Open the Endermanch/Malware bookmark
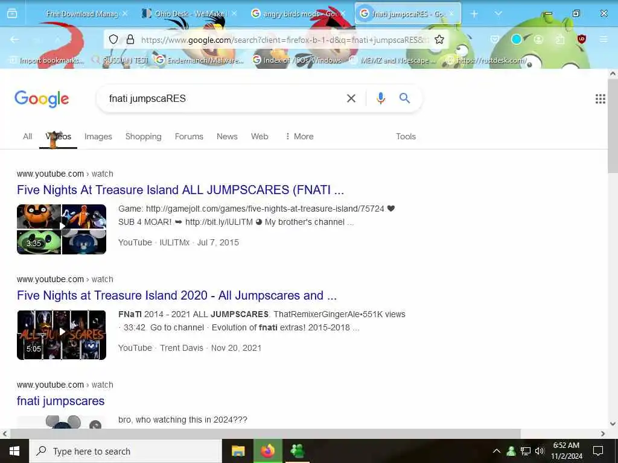 [x=200, y=60]
